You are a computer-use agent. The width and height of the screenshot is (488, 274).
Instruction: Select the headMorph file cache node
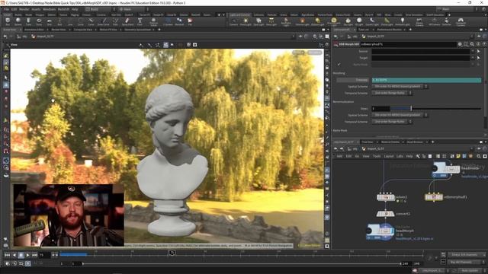tap(380, 231)
